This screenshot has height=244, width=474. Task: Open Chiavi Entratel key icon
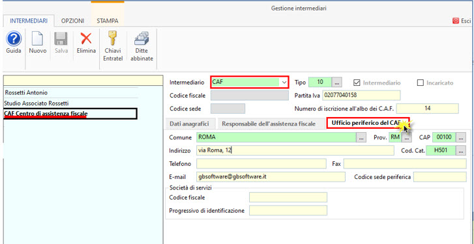point(113,38)
